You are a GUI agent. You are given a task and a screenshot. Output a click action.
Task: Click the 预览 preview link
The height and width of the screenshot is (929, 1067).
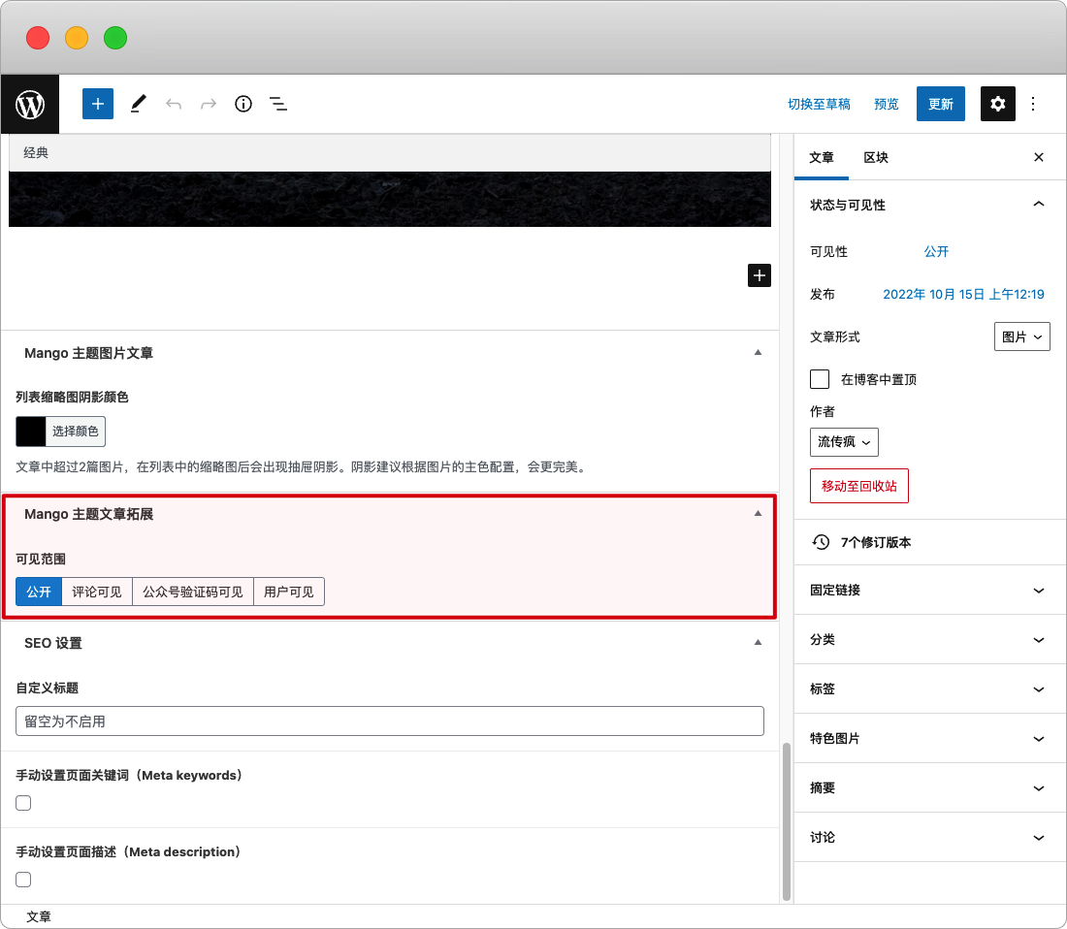pyautogui.click(x=886, y=104)
